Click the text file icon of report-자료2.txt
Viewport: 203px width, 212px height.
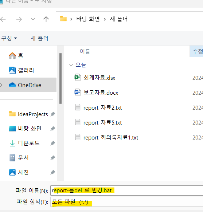(78, 107)
